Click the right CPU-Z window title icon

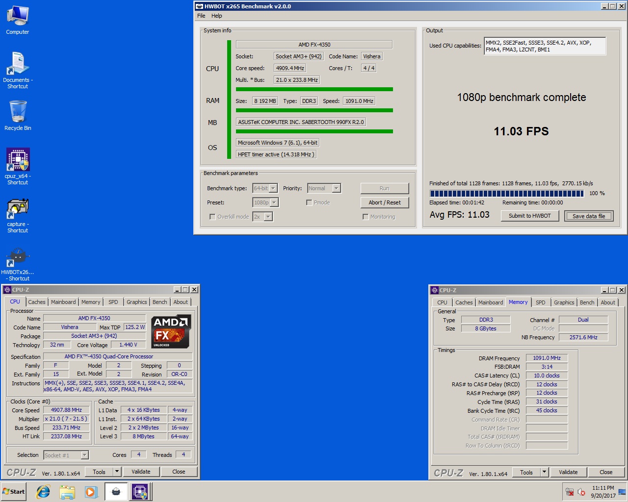tap(435, 290)
